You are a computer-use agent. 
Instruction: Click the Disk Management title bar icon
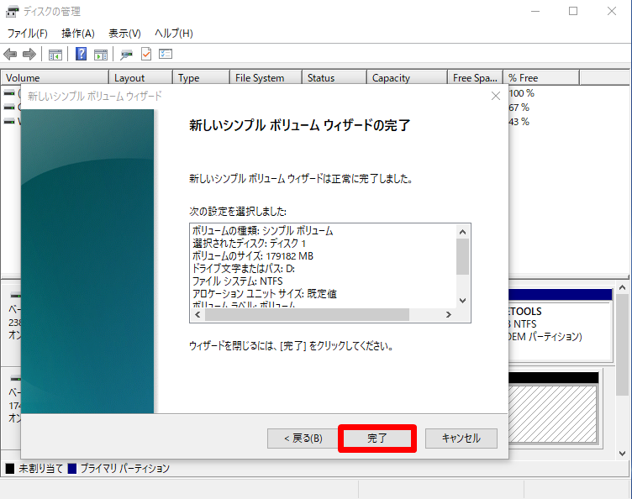click(12, 12)
